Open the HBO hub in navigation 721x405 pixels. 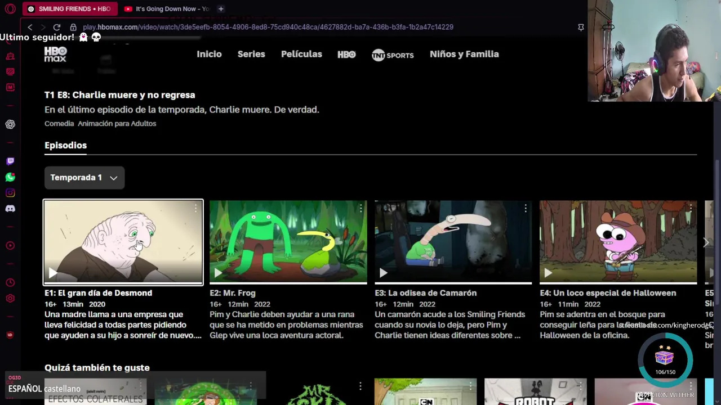tap(346, 55)
